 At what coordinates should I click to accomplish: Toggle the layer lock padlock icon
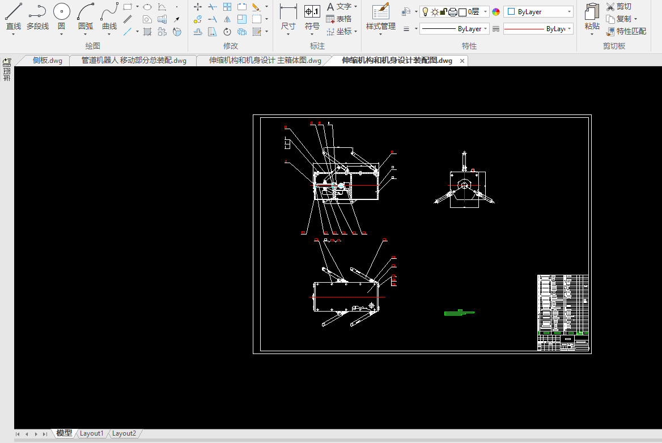click(443, 11)
